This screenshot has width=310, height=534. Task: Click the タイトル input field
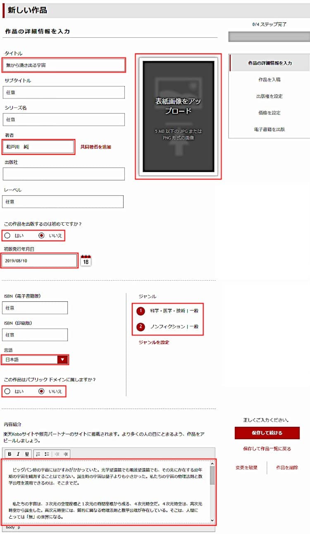(x=64, y=65)
